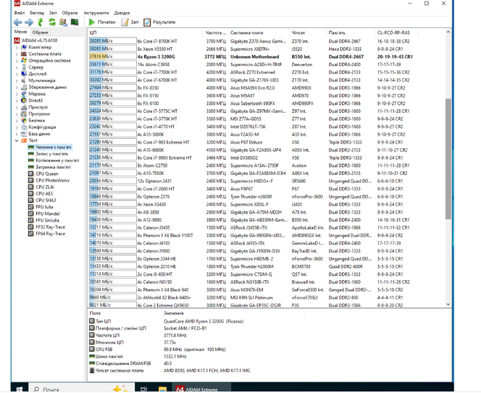The image size is (481, 393).
Task: Sort by the Частота column header
Action: [x=215, y=33]
